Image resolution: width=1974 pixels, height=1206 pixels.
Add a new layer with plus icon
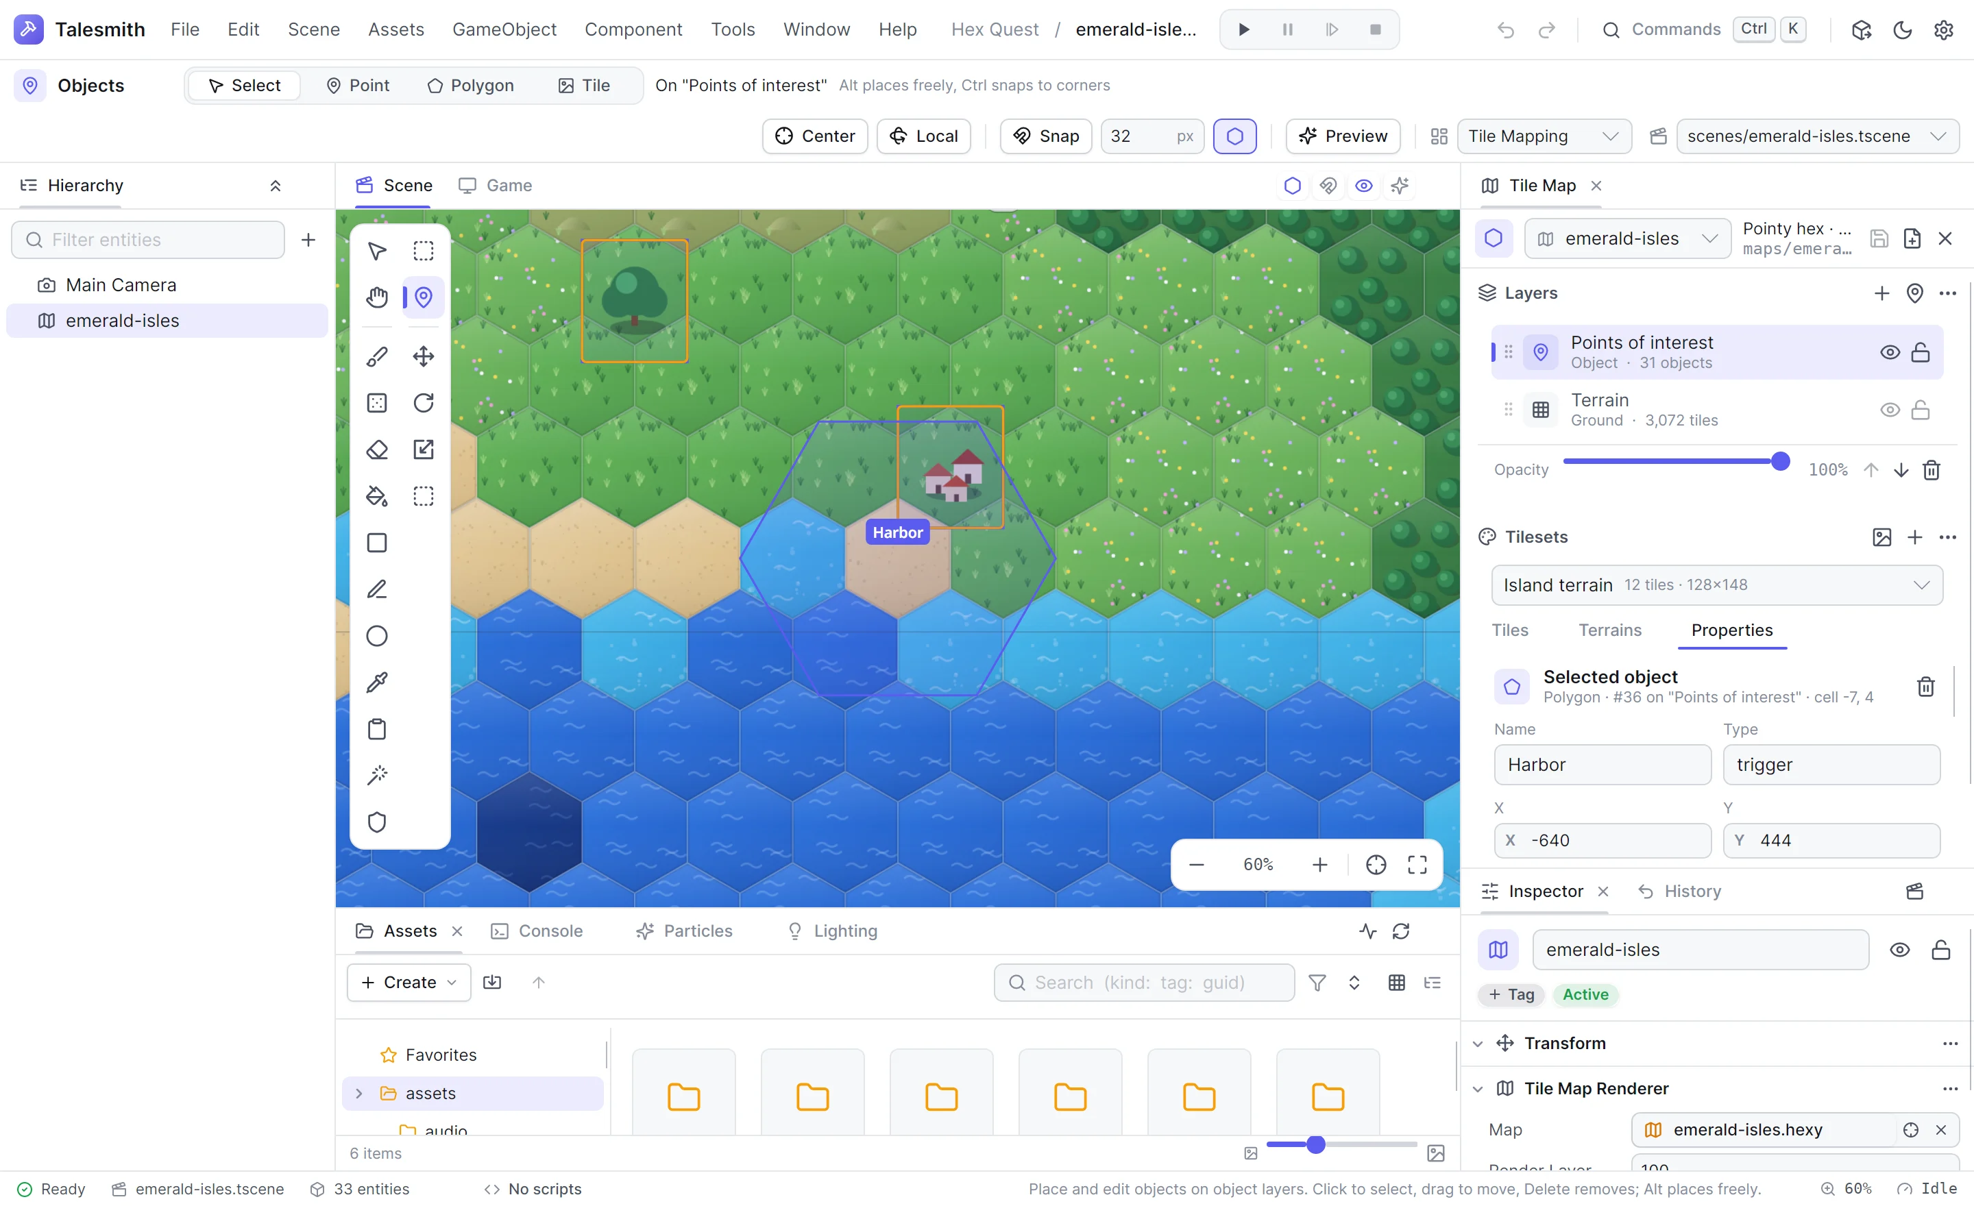click(x=1881, y=293)
